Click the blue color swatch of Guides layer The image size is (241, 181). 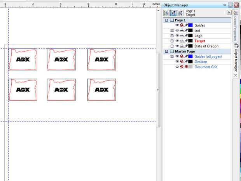tap(190, 25)
